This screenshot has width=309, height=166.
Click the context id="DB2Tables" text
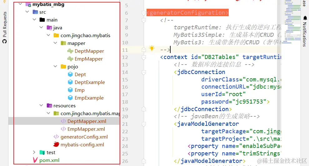coord(199,57)
